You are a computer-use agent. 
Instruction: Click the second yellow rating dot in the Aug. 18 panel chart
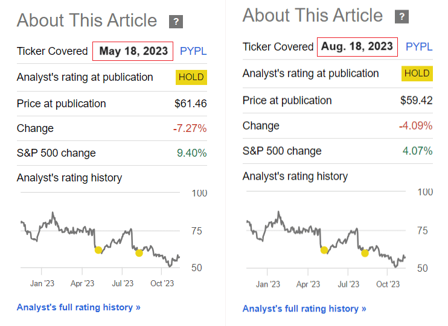pyautogui.click(x=365, y=253)
